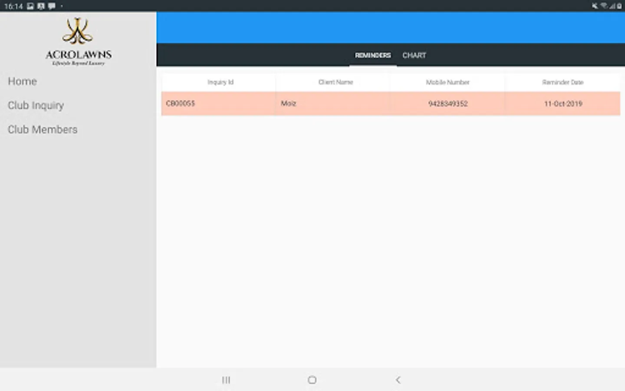The width and height of the screenshot is (625, 391).
Task: Tap the status bar clock 16:14
Action: (13, 7)
